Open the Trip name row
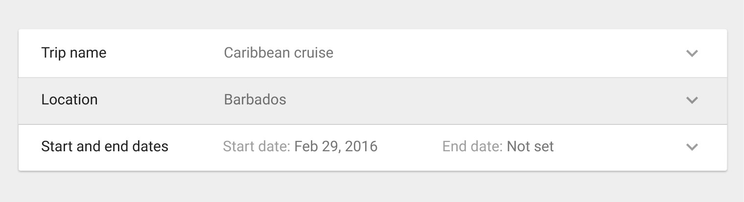The image size is (744, 202). [372, 53]
